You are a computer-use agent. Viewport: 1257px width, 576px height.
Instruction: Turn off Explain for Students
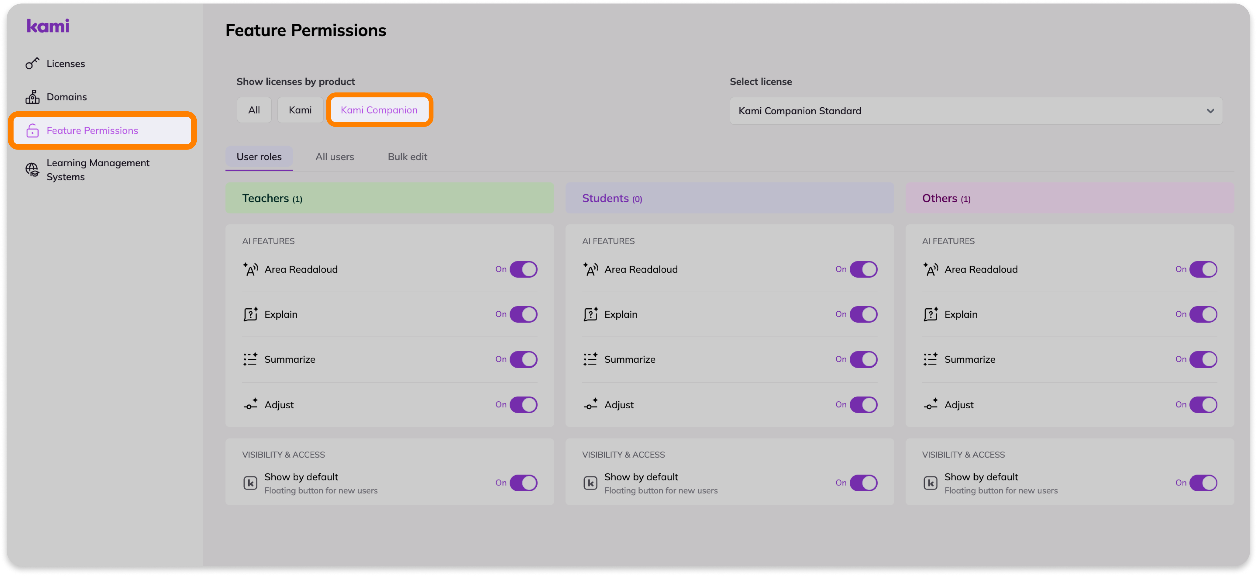(864, 314)
